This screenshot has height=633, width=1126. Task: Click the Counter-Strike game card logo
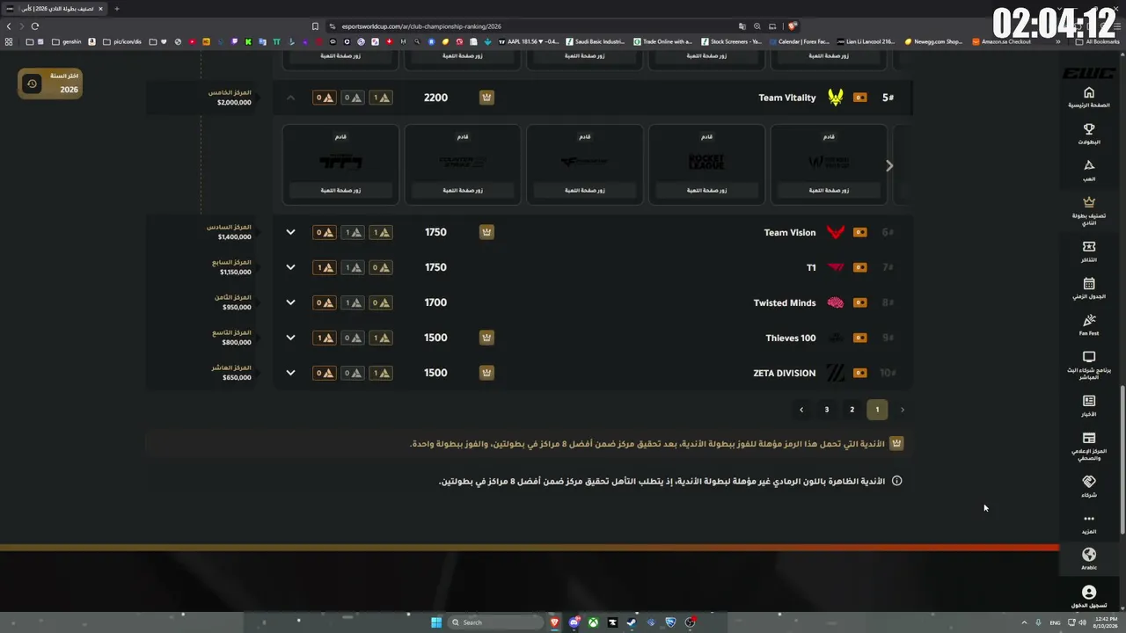click(462, 162)
